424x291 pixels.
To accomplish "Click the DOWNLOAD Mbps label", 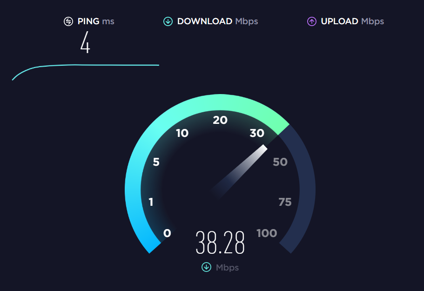I will tap(218, 21).
